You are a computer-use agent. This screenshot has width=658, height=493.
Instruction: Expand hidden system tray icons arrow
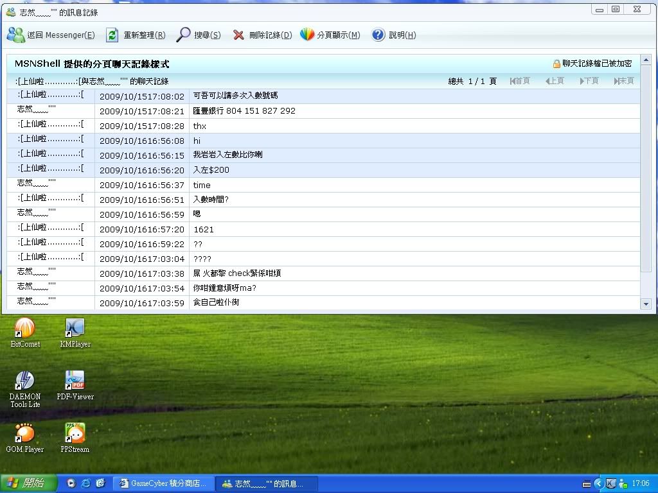coord(598,483)
